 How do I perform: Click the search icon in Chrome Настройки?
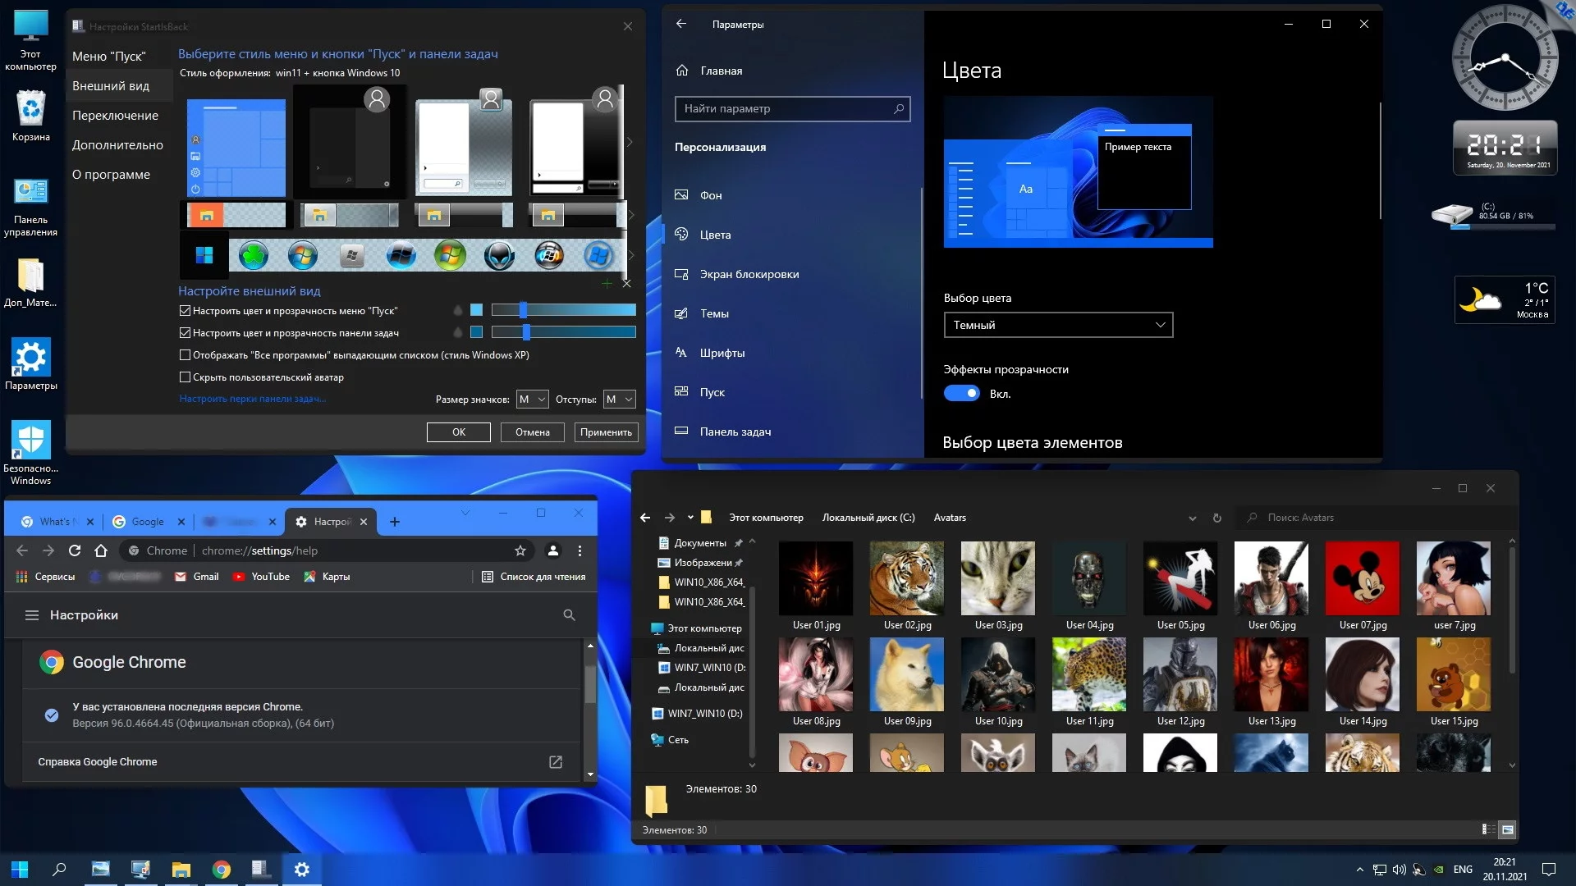click(569, 615)
